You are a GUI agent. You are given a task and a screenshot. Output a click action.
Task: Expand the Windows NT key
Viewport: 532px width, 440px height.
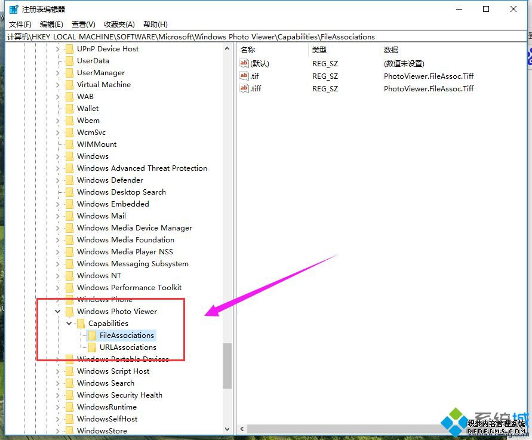[58, 276]
